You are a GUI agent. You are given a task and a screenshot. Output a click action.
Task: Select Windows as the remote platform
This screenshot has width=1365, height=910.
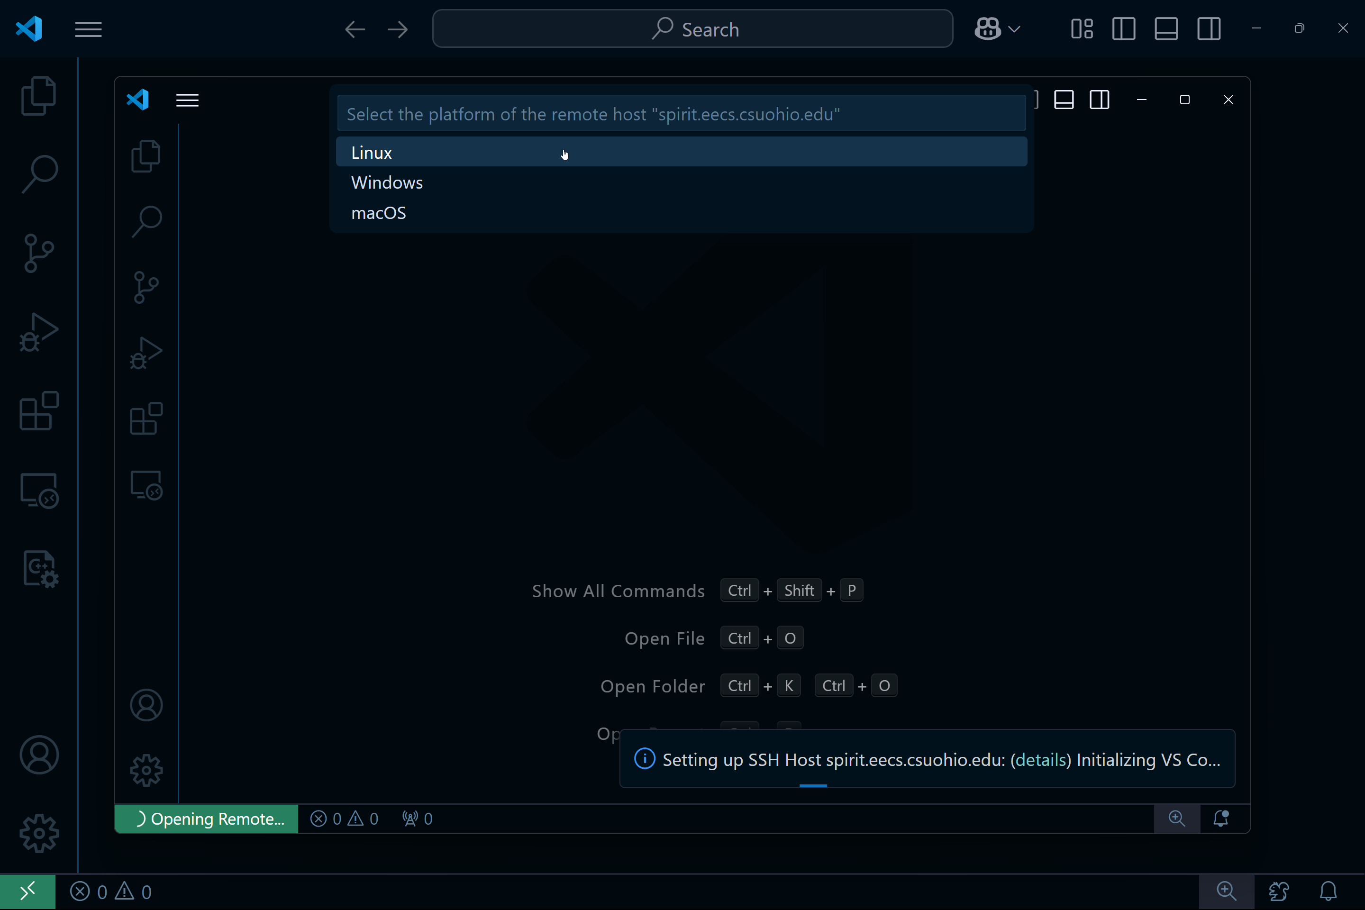pyautogui.click(x=682, y=182)
